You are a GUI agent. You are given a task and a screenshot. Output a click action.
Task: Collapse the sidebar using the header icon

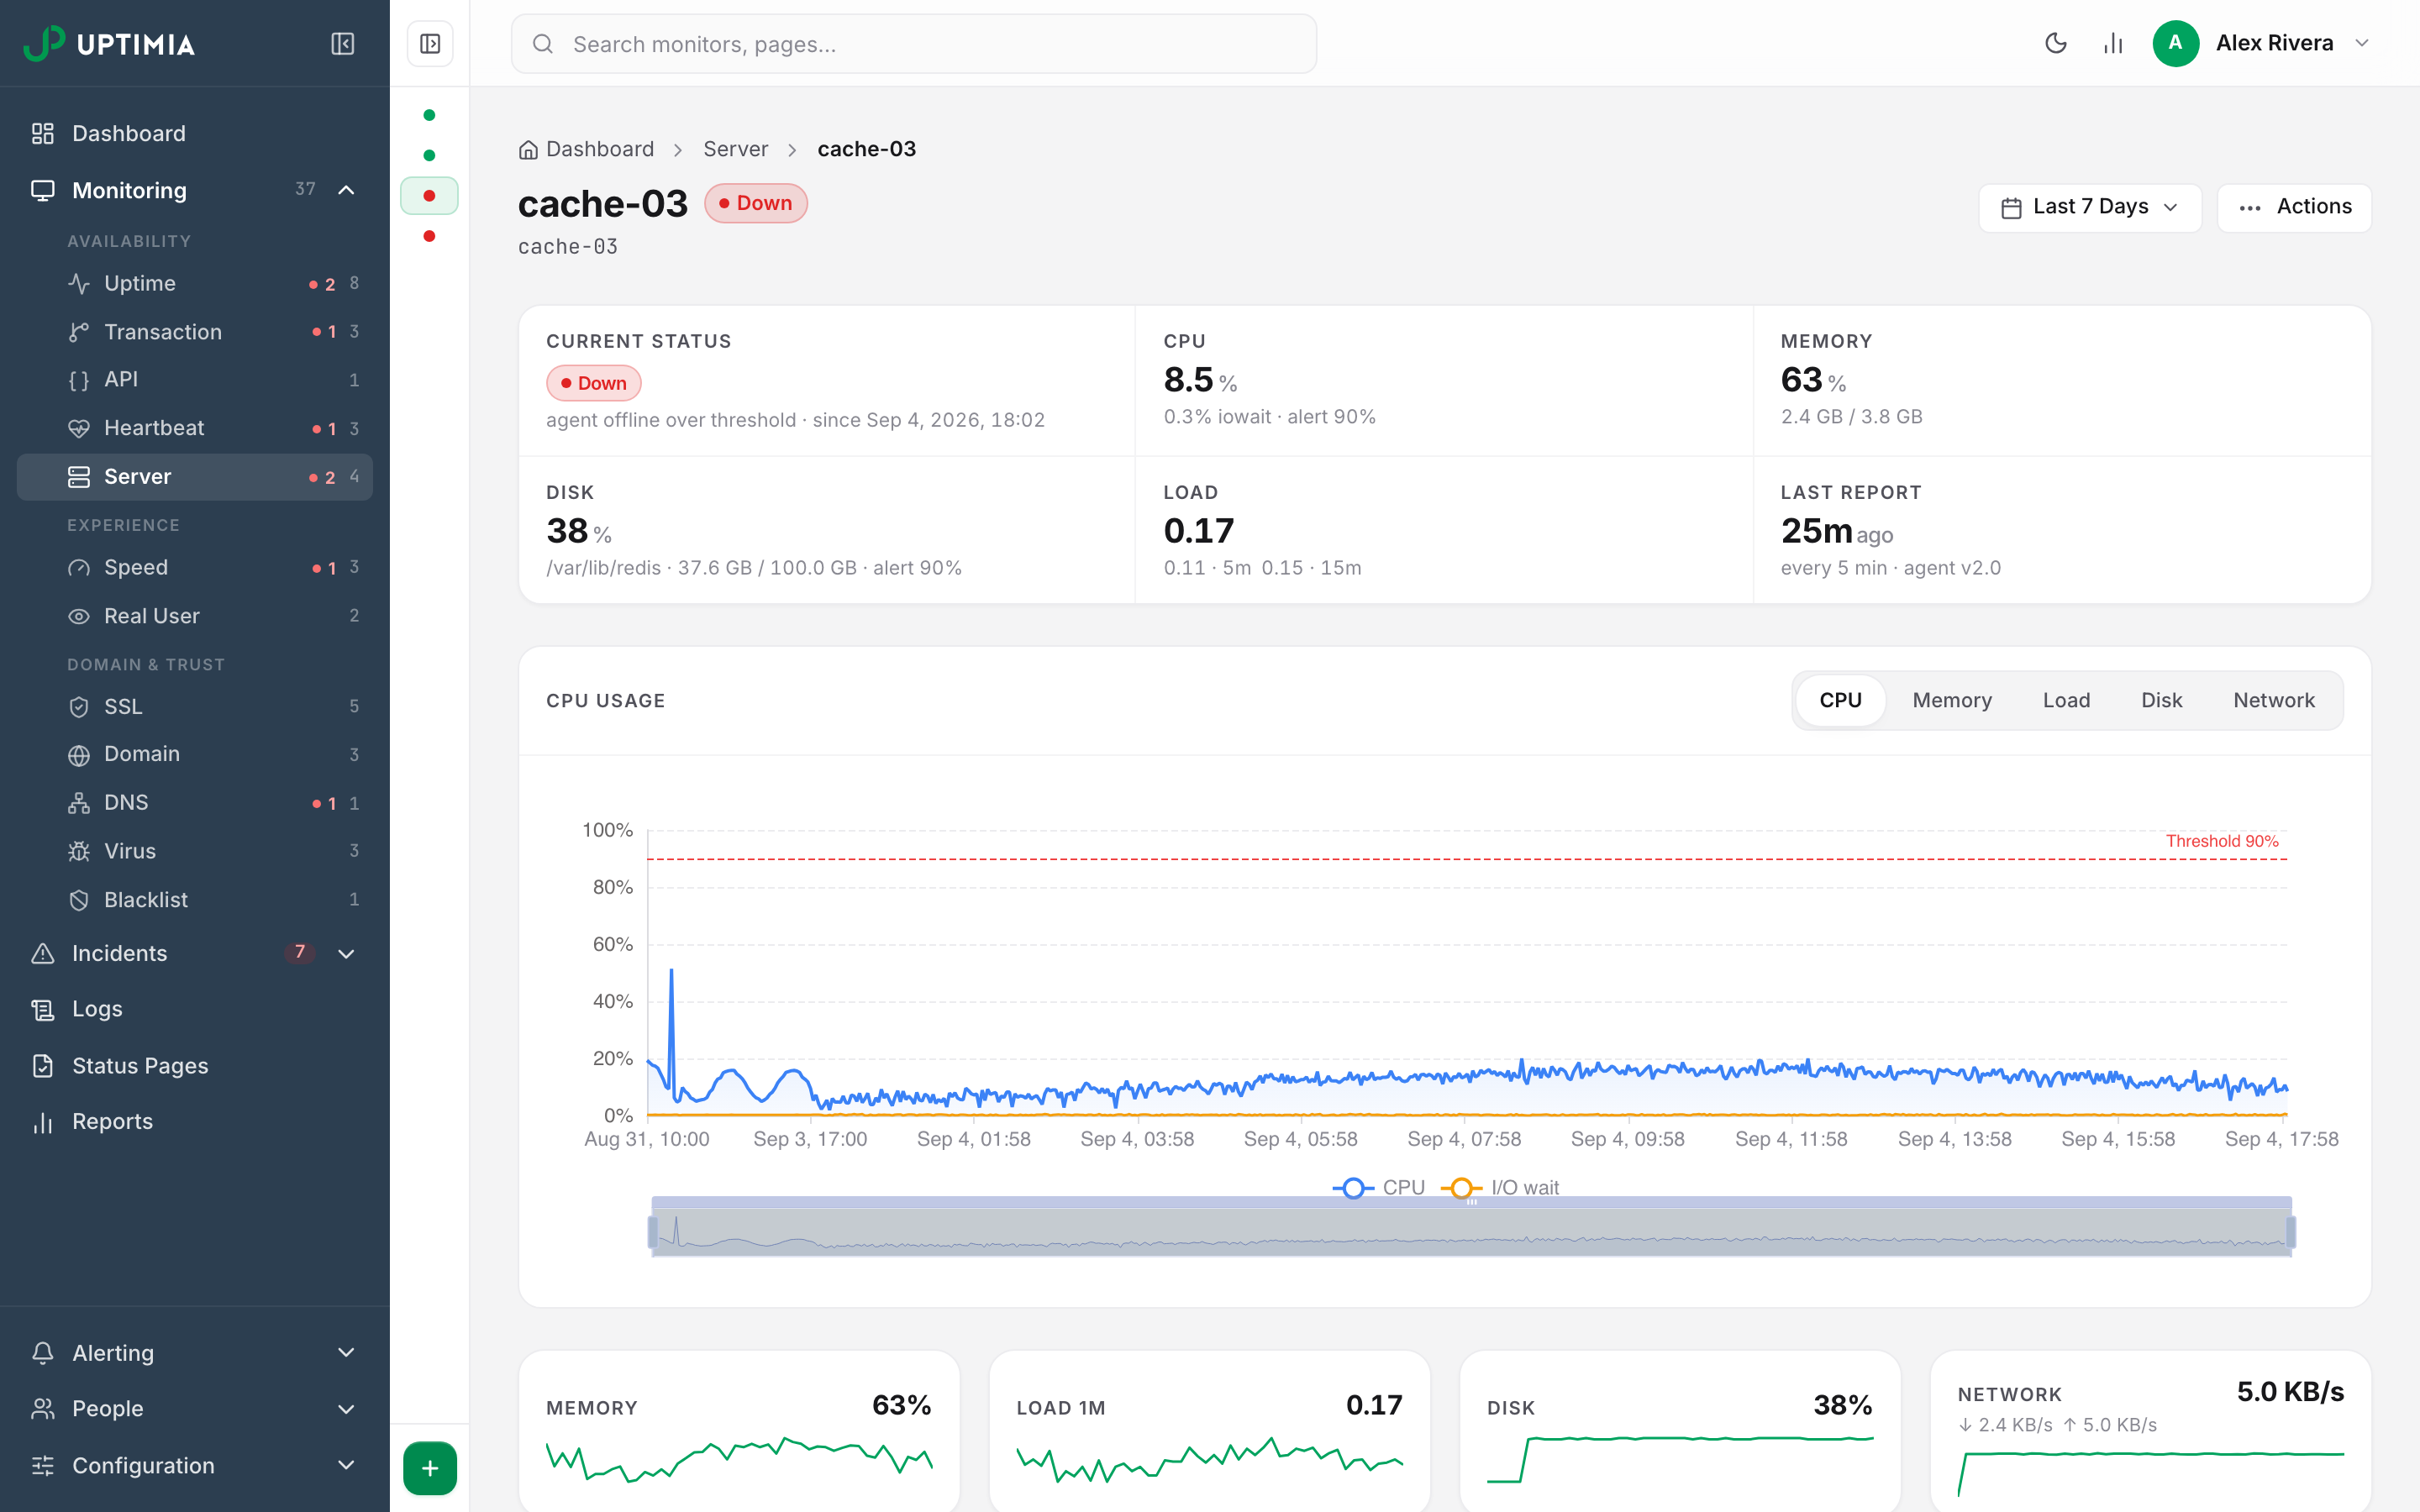[342, 44]
